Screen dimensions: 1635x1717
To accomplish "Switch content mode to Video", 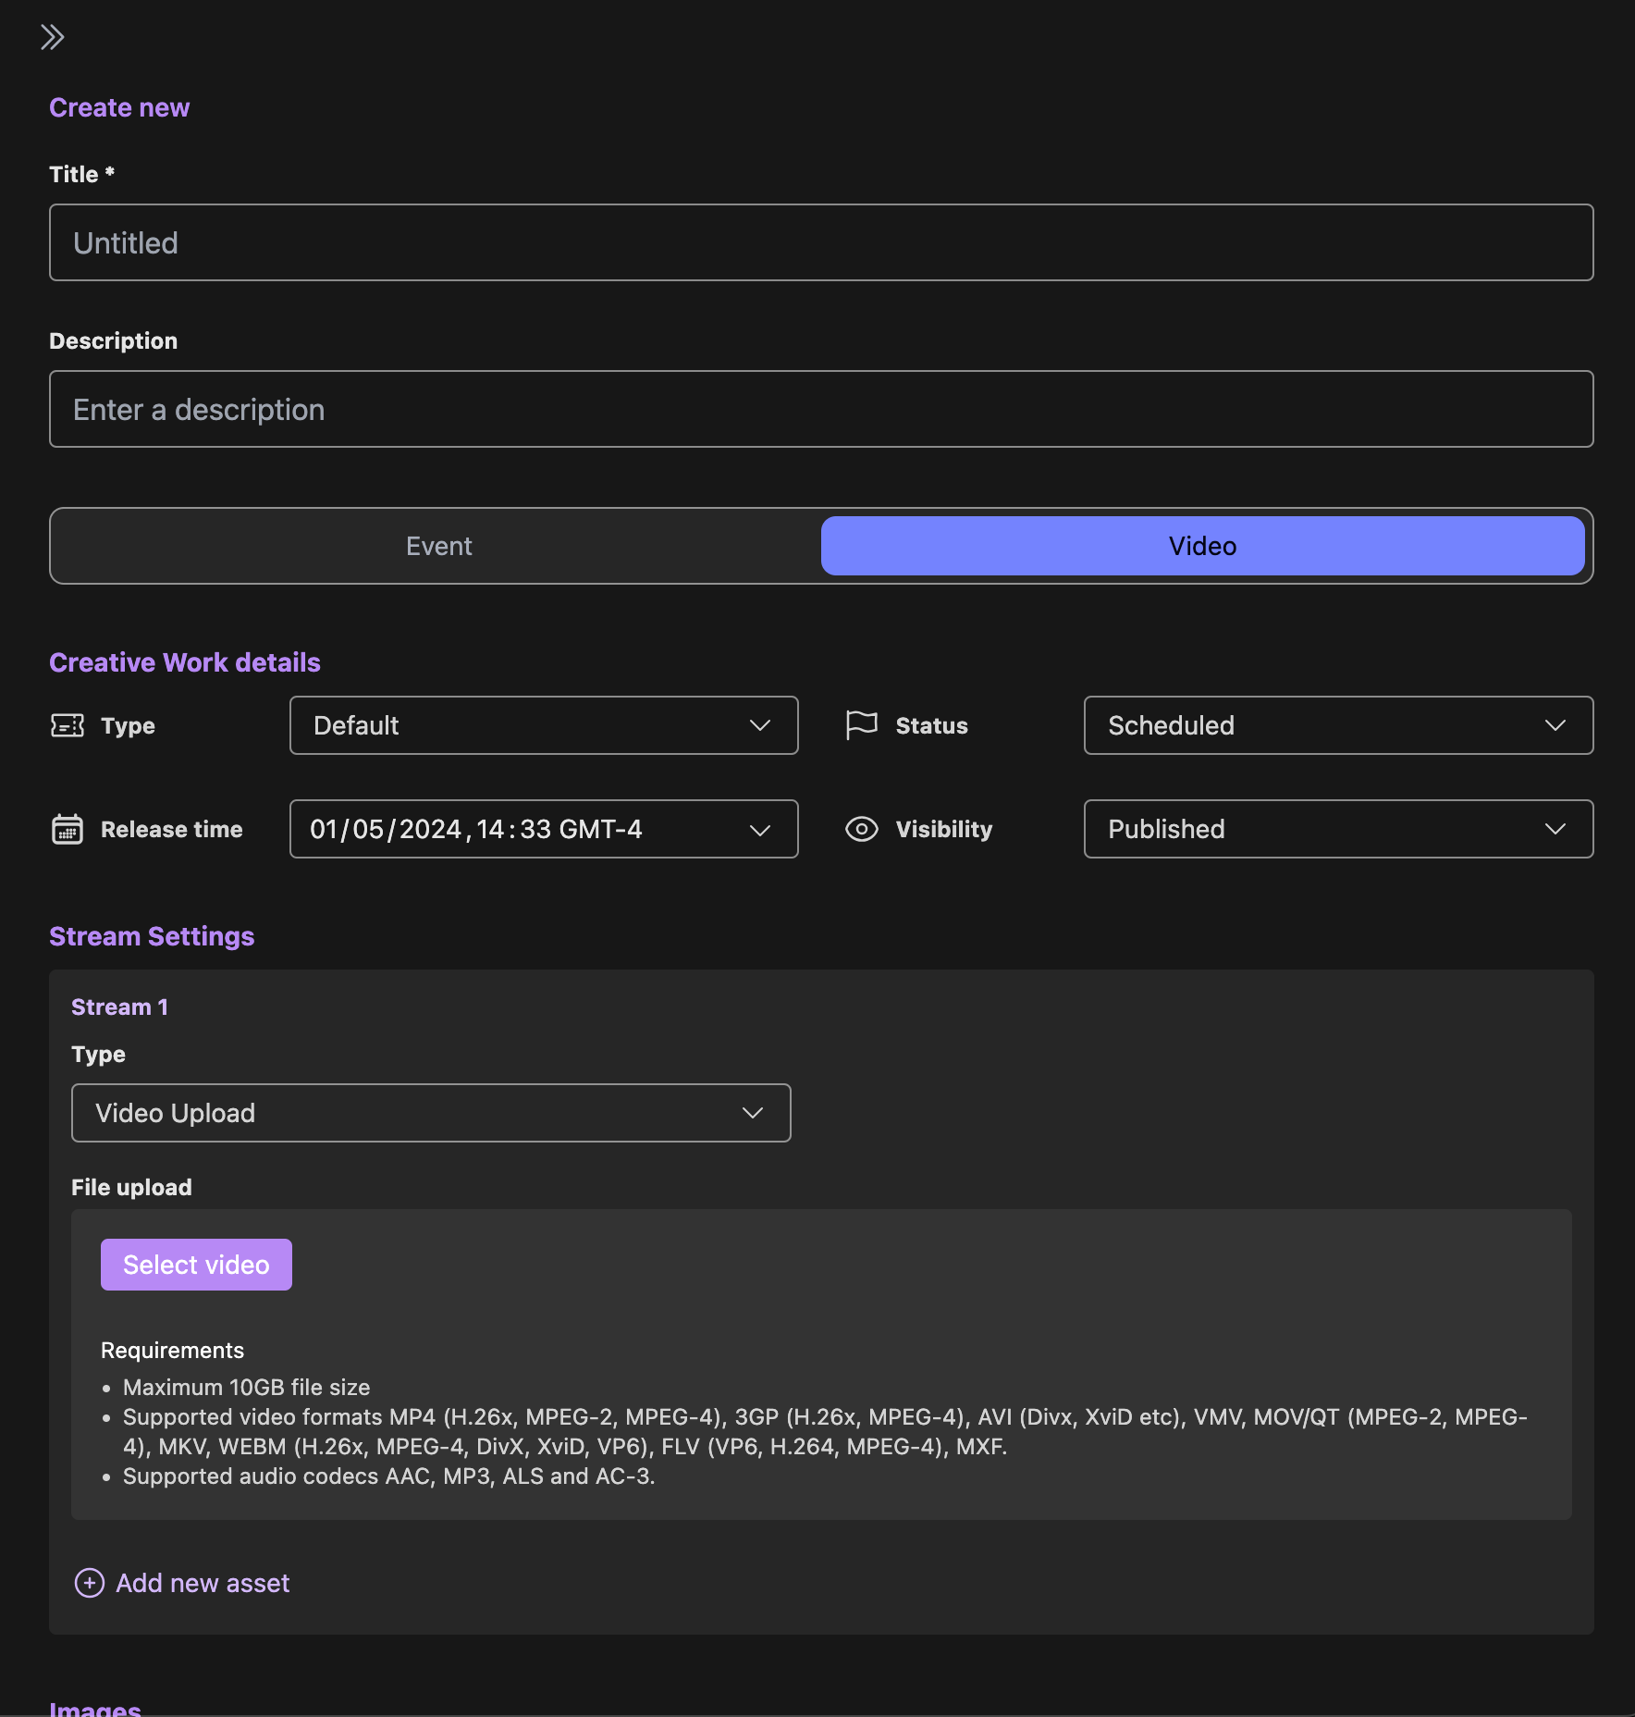I will pos(1203,546).
